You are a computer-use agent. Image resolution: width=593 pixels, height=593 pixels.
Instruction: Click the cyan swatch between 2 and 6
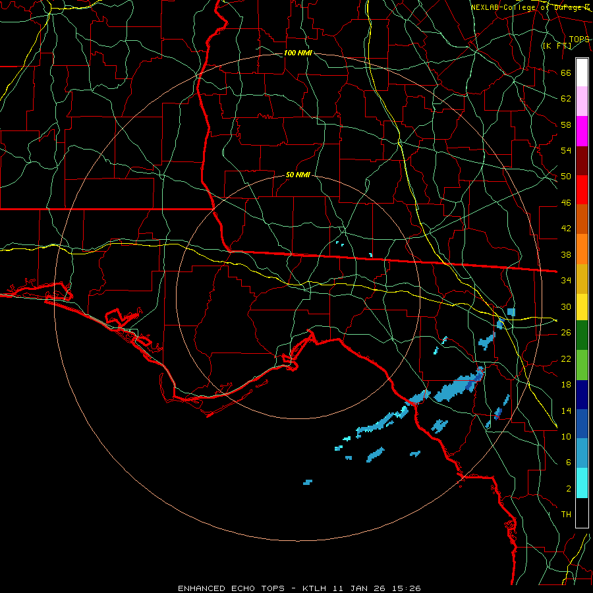(x=582, y=483)
